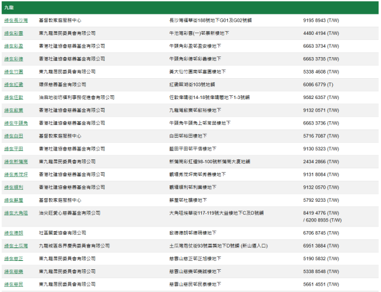Viewport: 381px width, 292px height.
Task: Open the 綠在秀茂坪 link
Action: point(16,175)
